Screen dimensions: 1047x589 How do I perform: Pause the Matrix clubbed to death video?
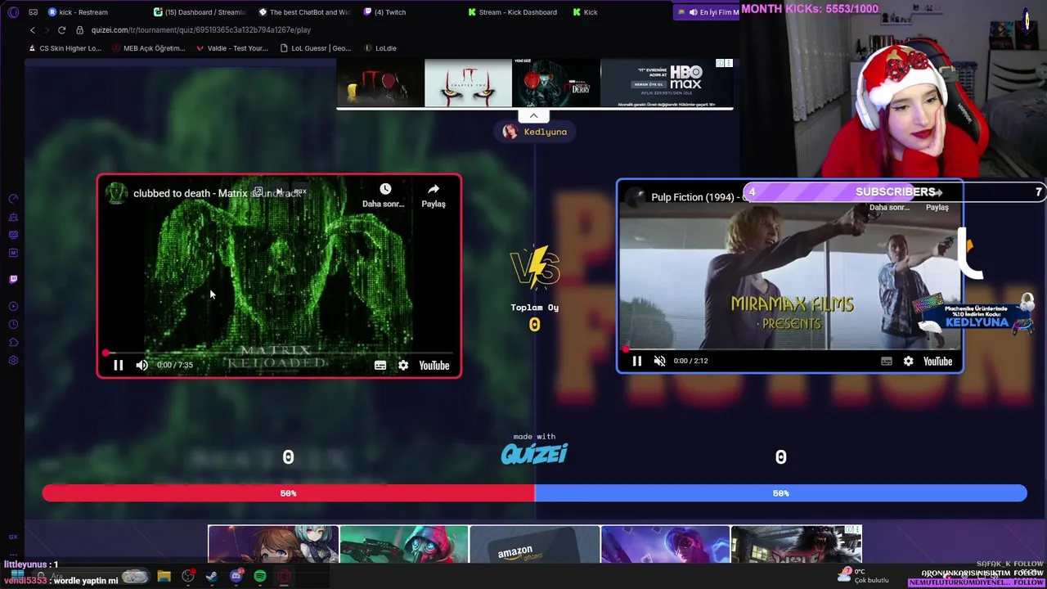click(x=118, y=366)
